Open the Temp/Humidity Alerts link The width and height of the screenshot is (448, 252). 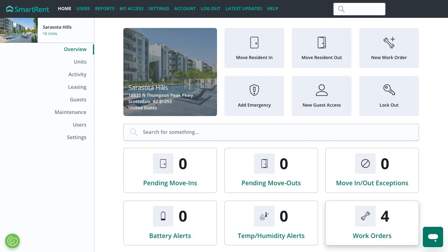271,236
